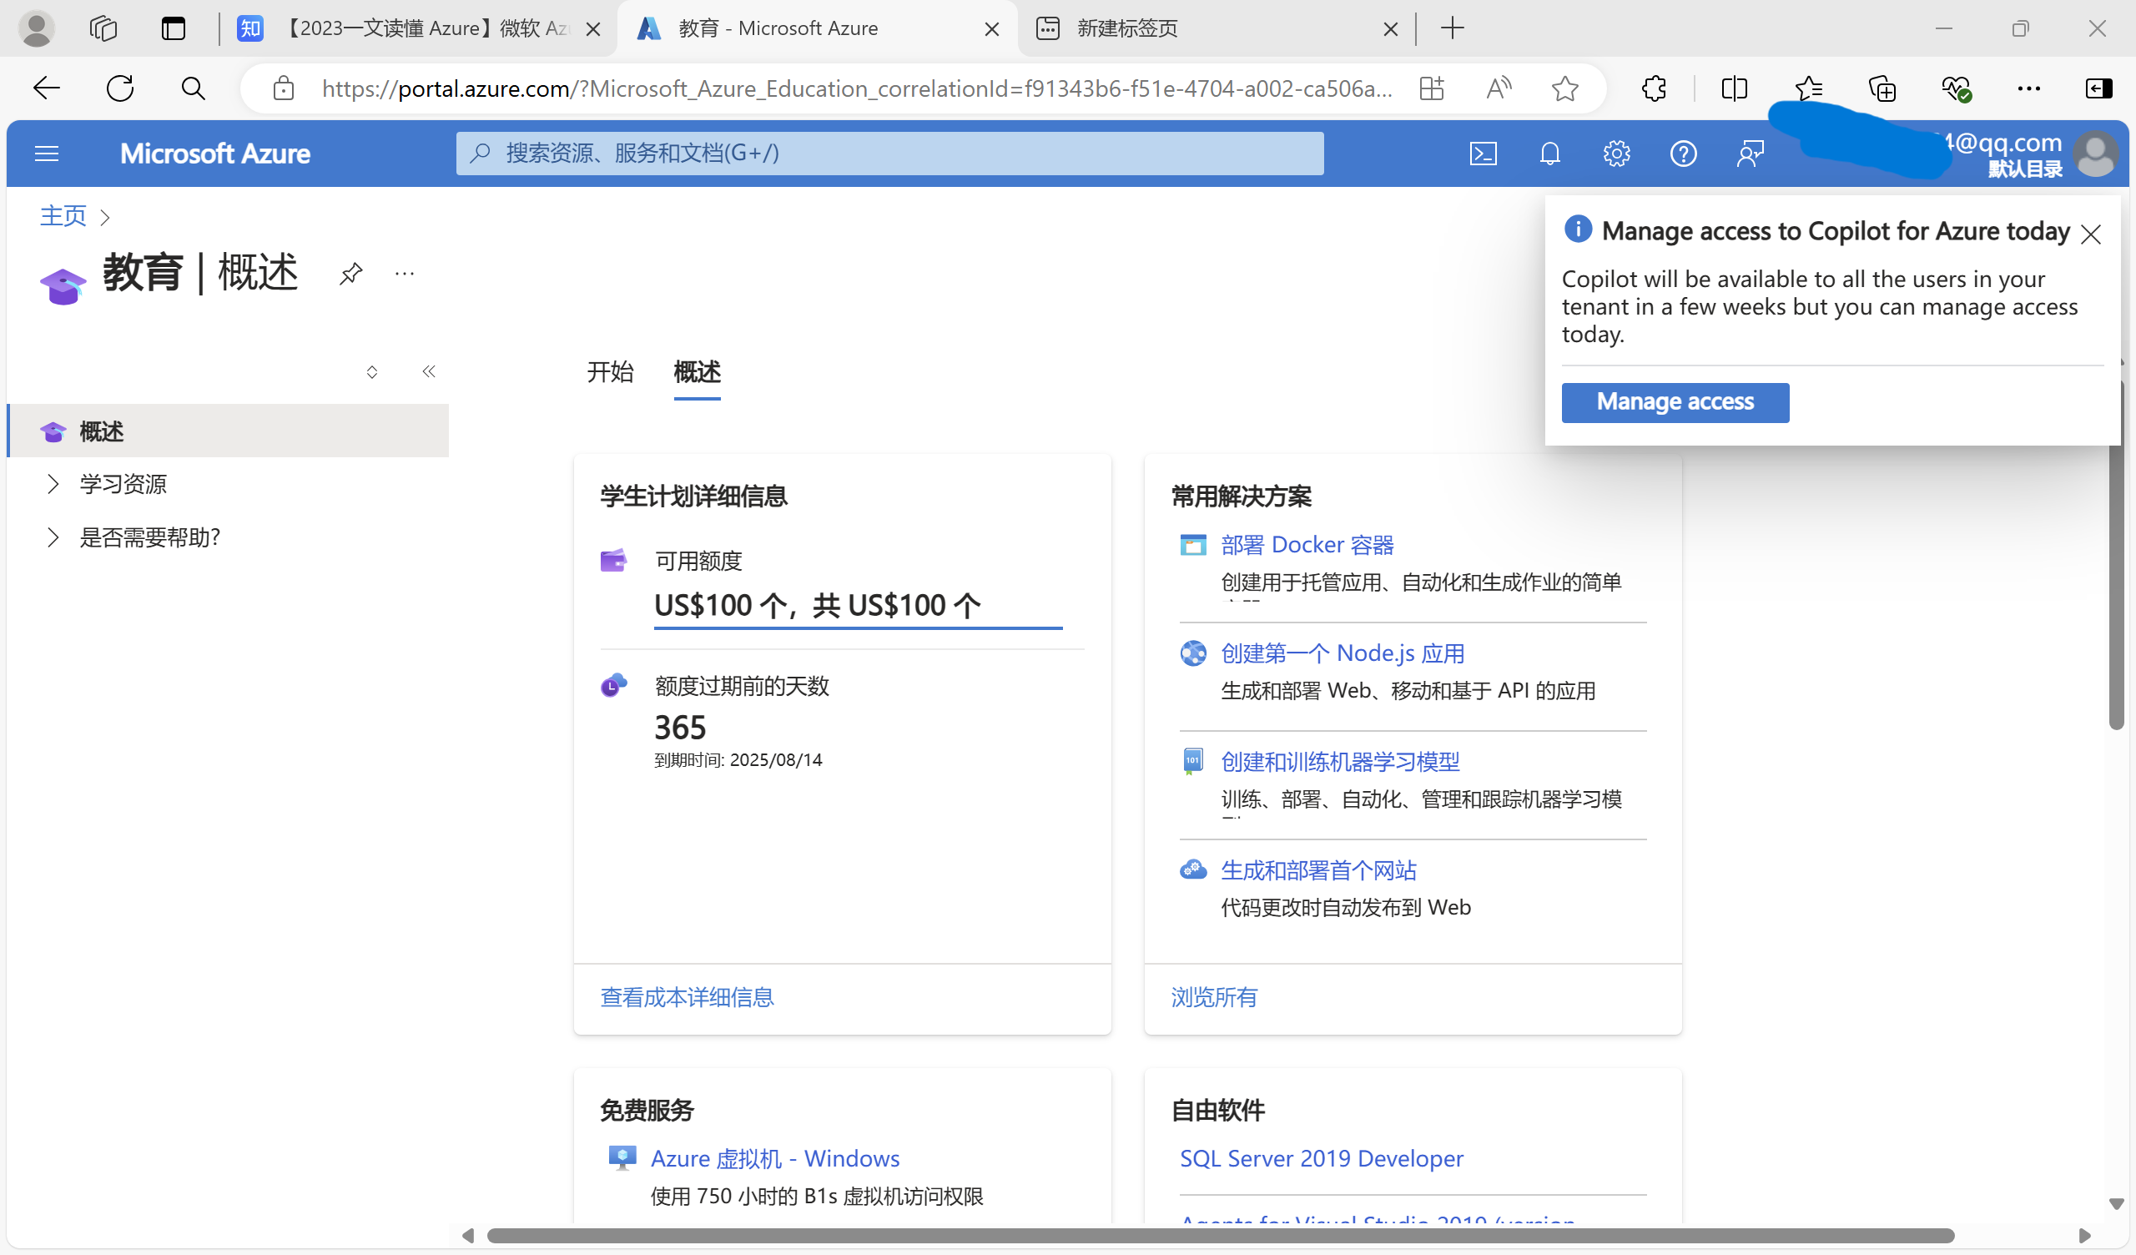The height and width of the screenshot is (1255, 2136).
Task: Click the 365 days remaining value
Action: [680, 728]
